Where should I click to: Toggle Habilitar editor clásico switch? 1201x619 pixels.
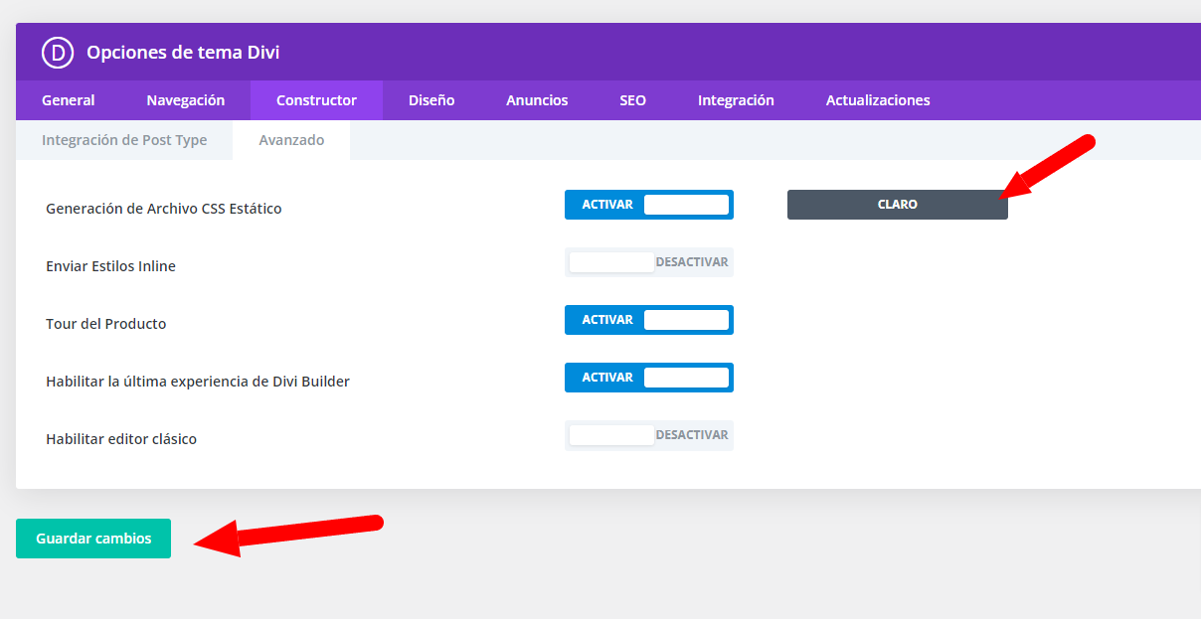[649, 435]
